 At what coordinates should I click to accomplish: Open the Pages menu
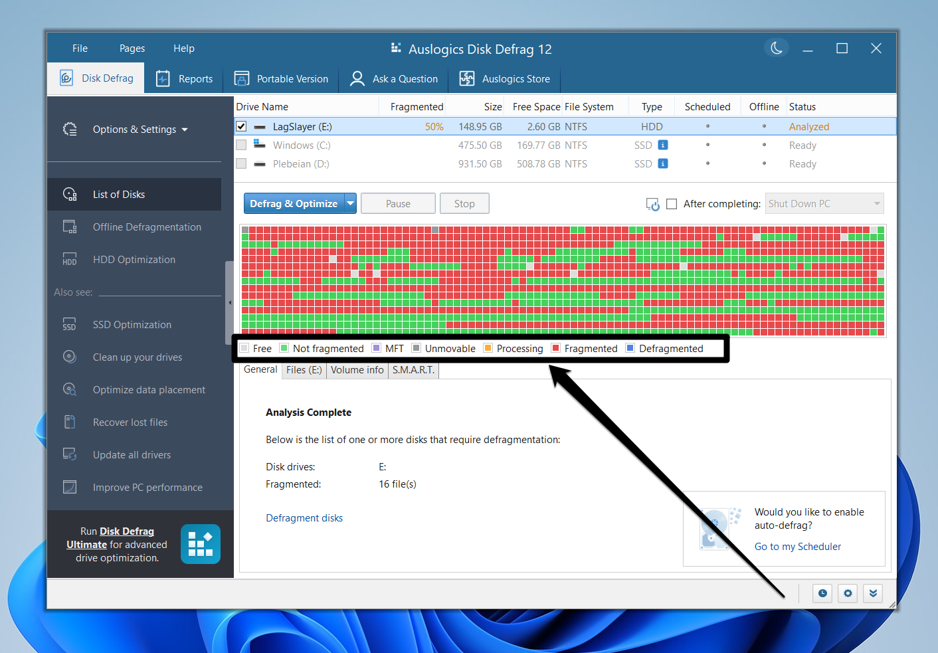pyautogui.click(x=132, y=48)
